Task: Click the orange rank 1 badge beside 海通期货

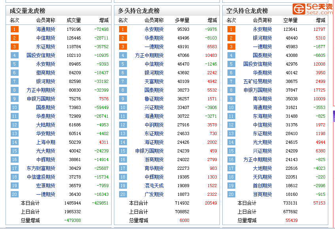Action: pyautogui.click(x=15, y=29)
